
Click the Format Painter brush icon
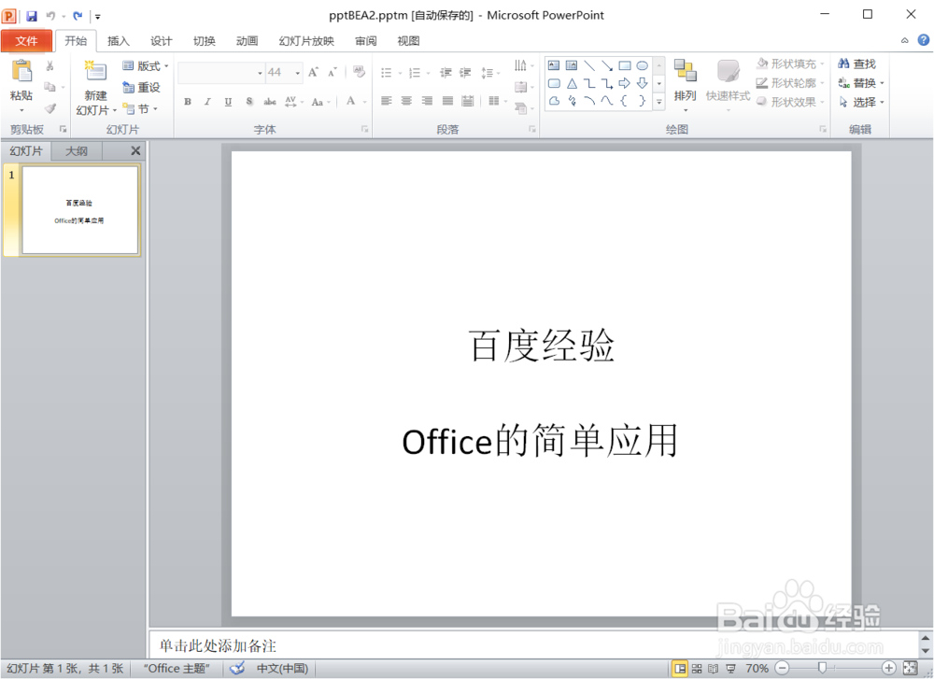click(x=50, y=108)
